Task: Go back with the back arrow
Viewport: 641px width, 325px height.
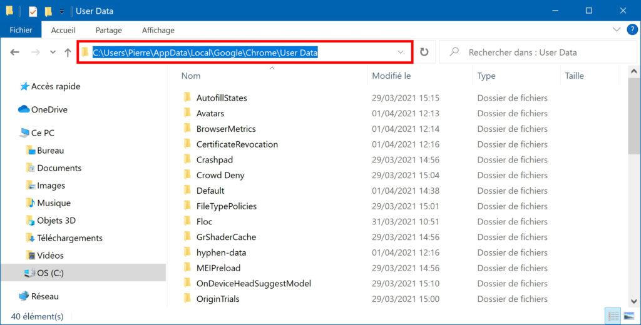Action: pyautogui.click(x=15, y=52)
